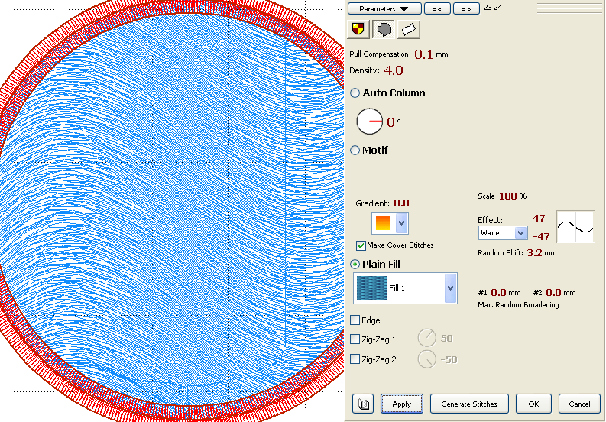Click the Zig-Zag 1 angle dial
The height and width of the screenshot is (422, 606).
pyautogui.click(x=426, y=338)
